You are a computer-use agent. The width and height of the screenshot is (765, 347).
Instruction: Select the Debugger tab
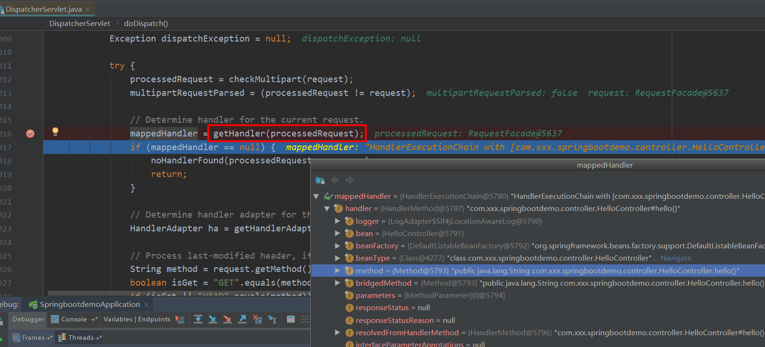tap(28, 320)
